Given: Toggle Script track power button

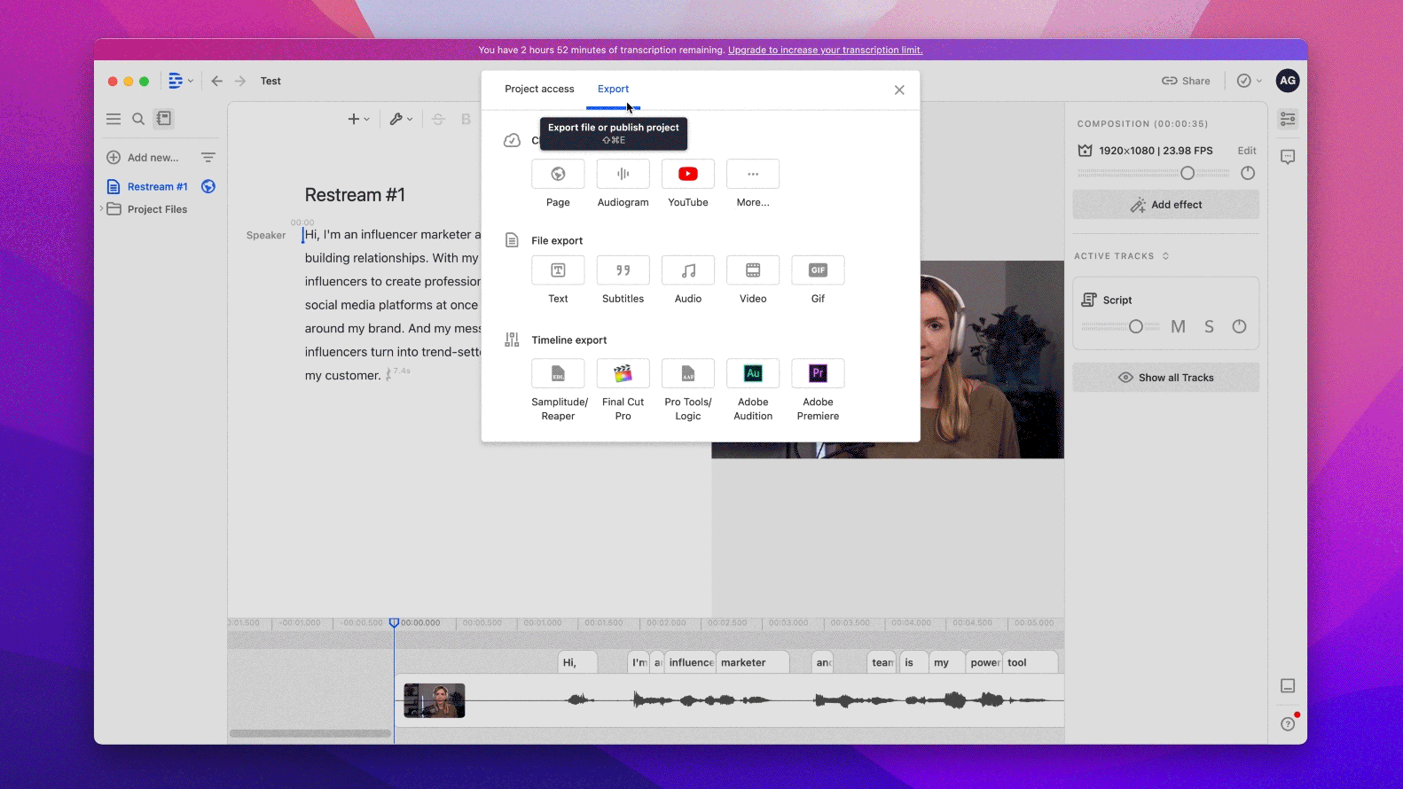Looking at the screenshot, I should point(1239,326).
